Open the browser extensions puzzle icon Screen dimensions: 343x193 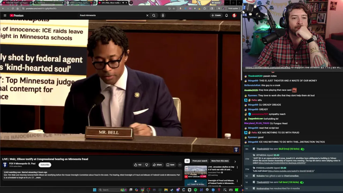(205, 8)
